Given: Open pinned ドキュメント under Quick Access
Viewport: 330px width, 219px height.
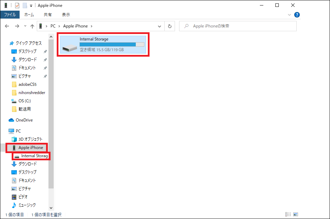Looking at the screenshot, I should 27,68.
